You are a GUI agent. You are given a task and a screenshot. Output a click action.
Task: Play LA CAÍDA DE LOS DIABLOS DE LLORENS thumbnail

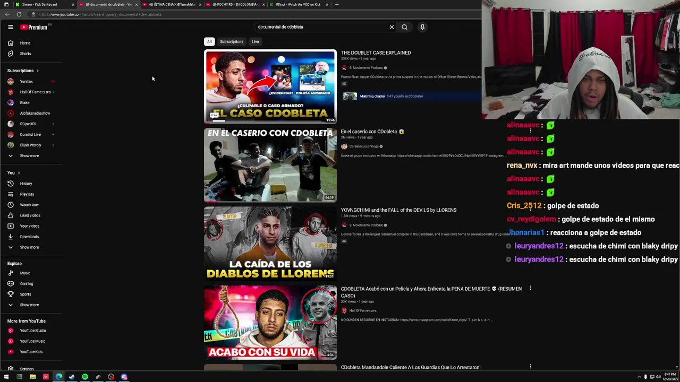click(270, 244)
